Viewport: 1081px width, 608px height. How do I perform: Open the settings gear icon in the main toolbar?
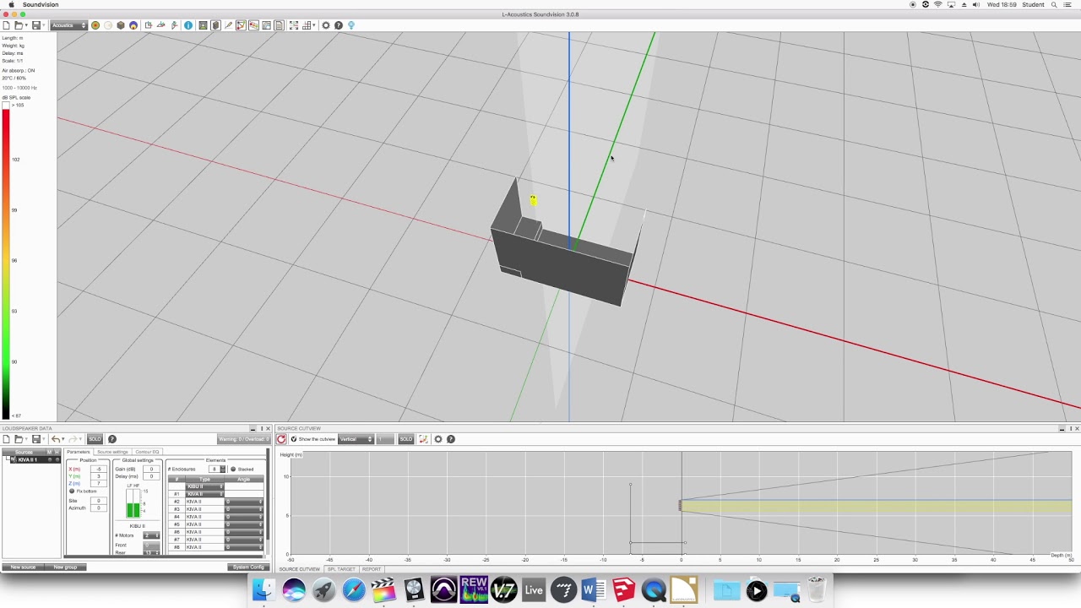325,25
